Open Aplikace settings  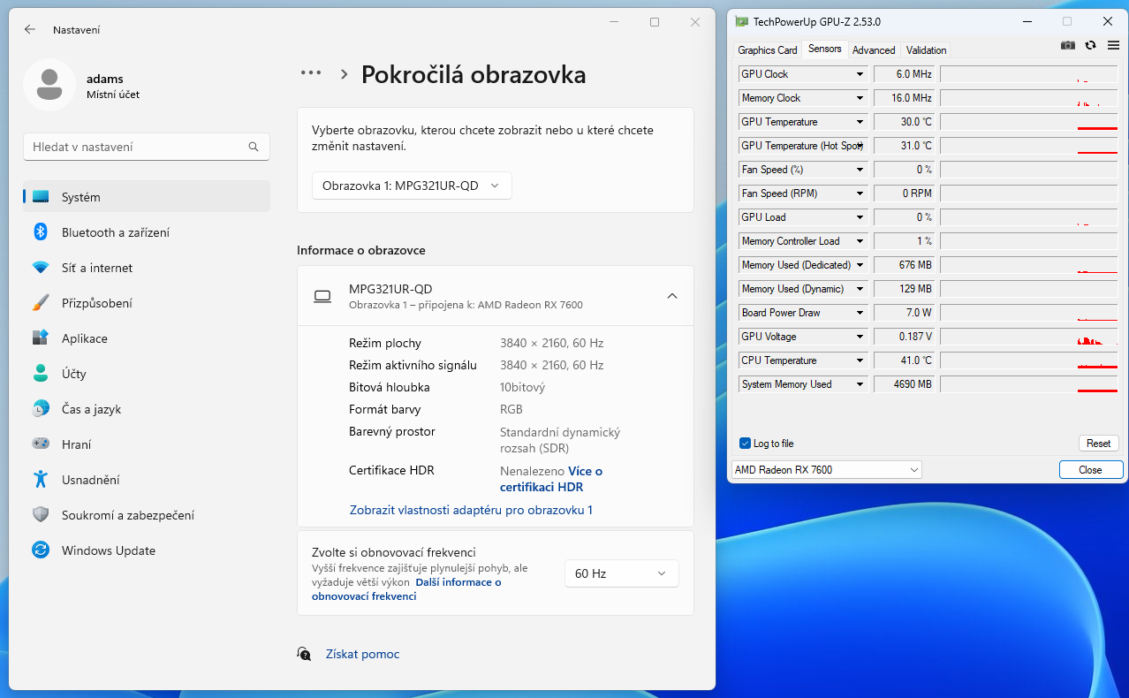coord(147,338)
